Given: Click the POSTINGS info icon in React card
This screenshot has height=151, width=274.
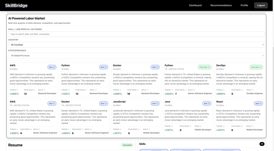Looking at the screenshot, I should tap(242, 126).
